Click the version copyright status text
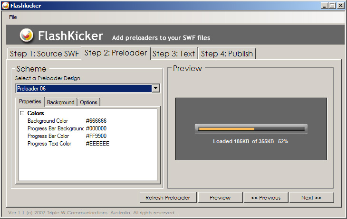Screen dimensions: 347x219 [92, 213]
